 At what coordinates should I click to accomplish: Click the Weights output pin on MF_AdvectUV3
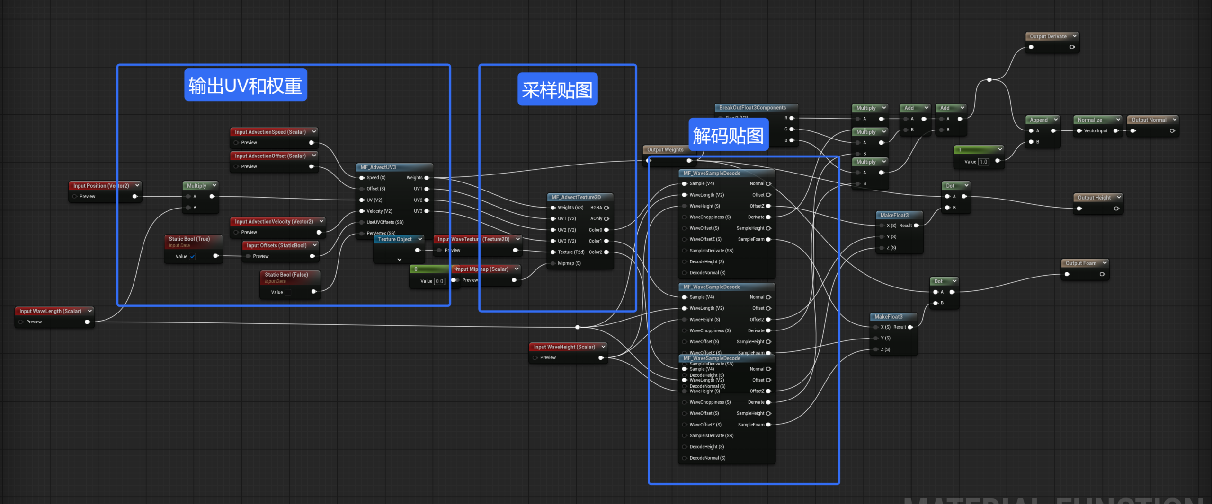[427, 178]
